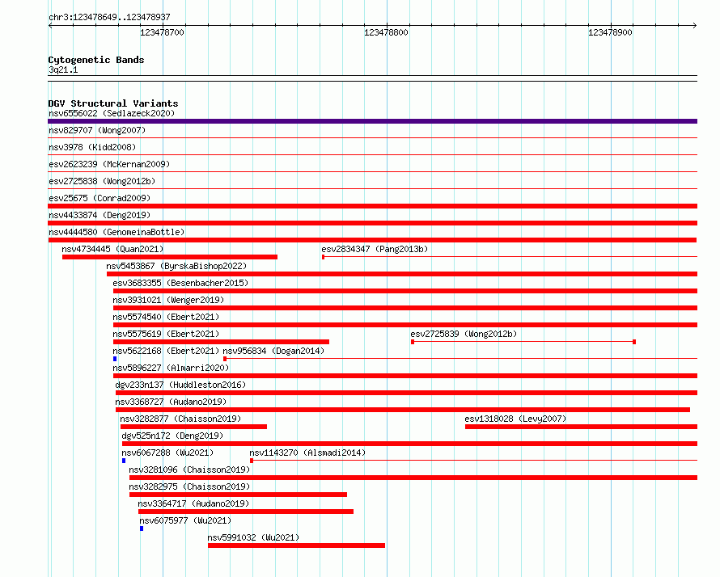Viewport: 720px width, 577px height.
Task: Click the left red endpoint of esv2725839
Action: coord(413,342)
